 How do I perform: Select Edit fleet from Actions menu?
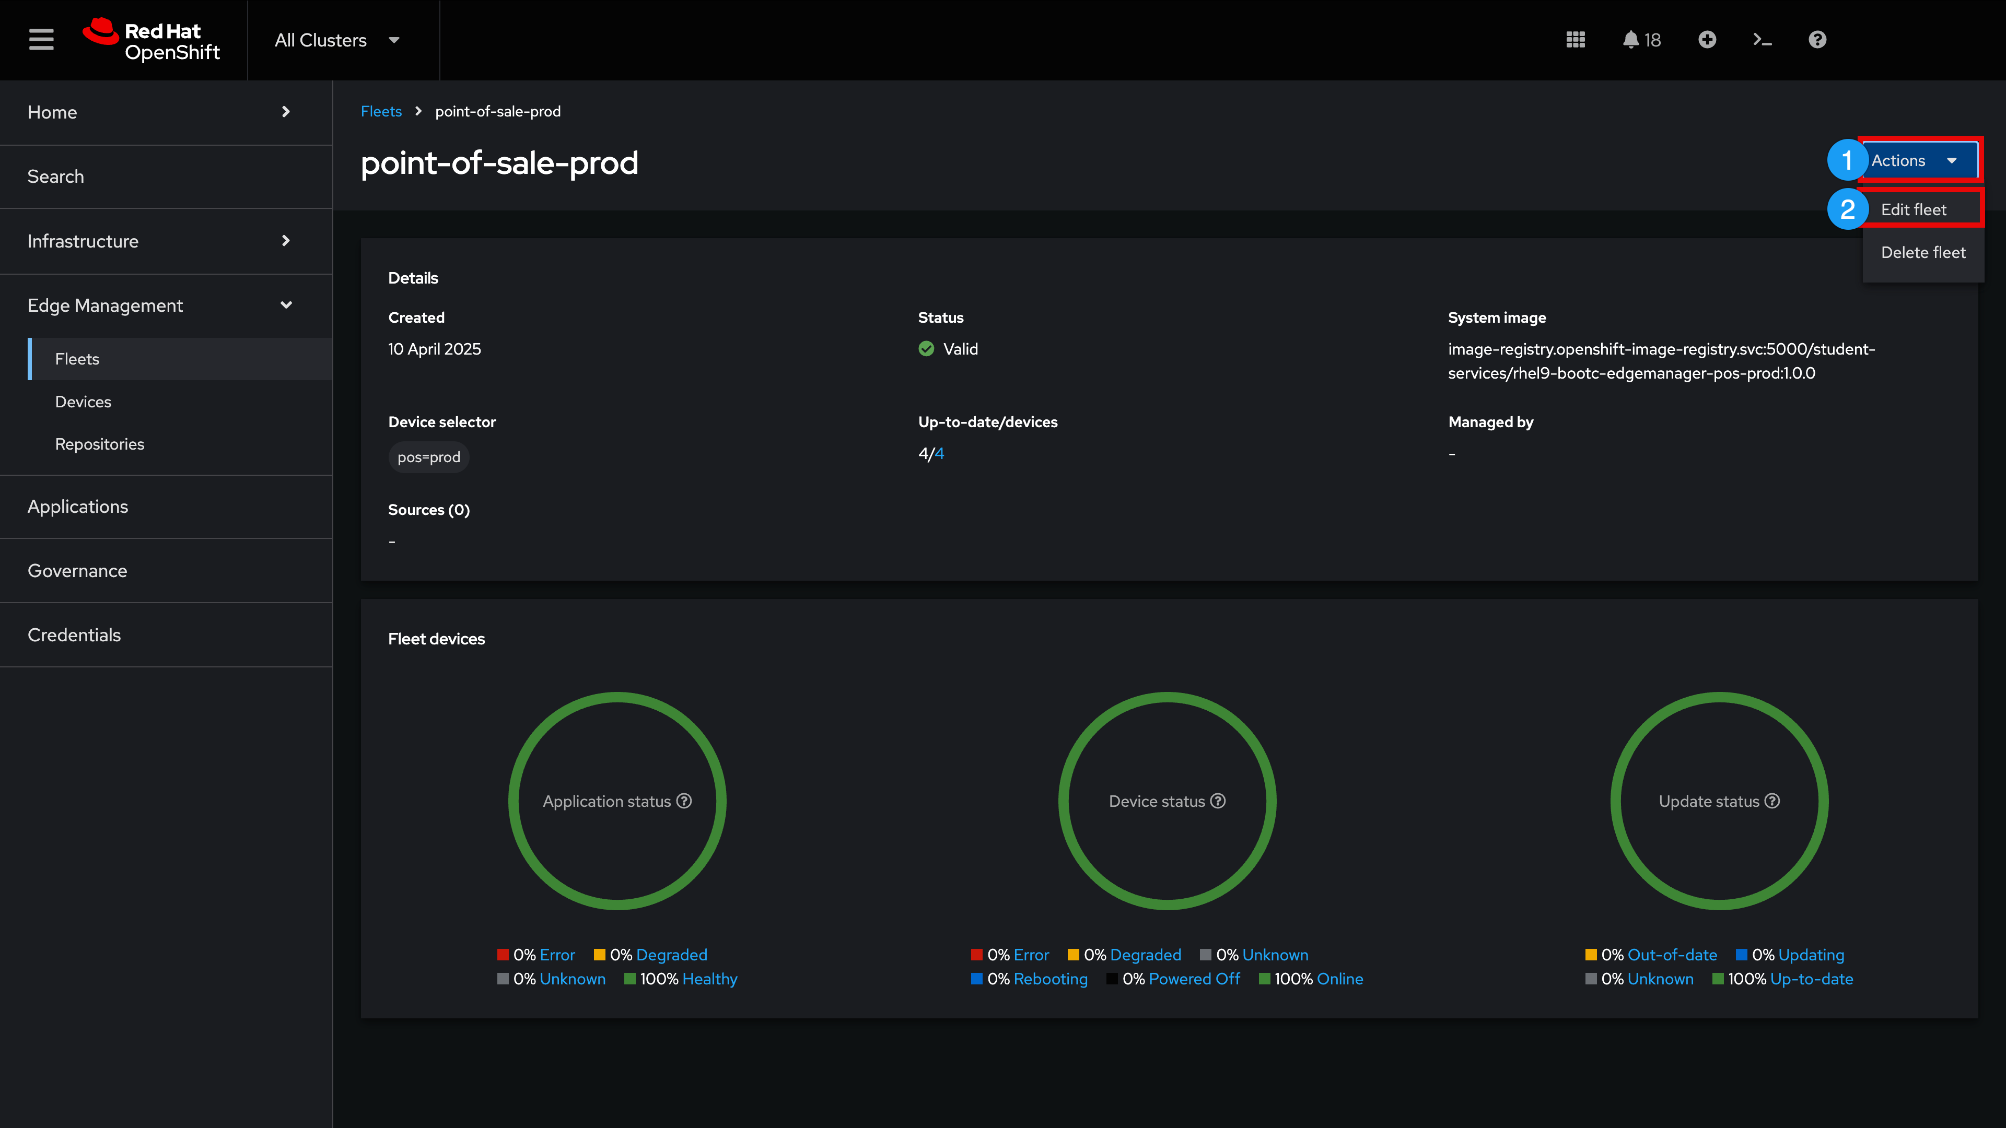1922,209
